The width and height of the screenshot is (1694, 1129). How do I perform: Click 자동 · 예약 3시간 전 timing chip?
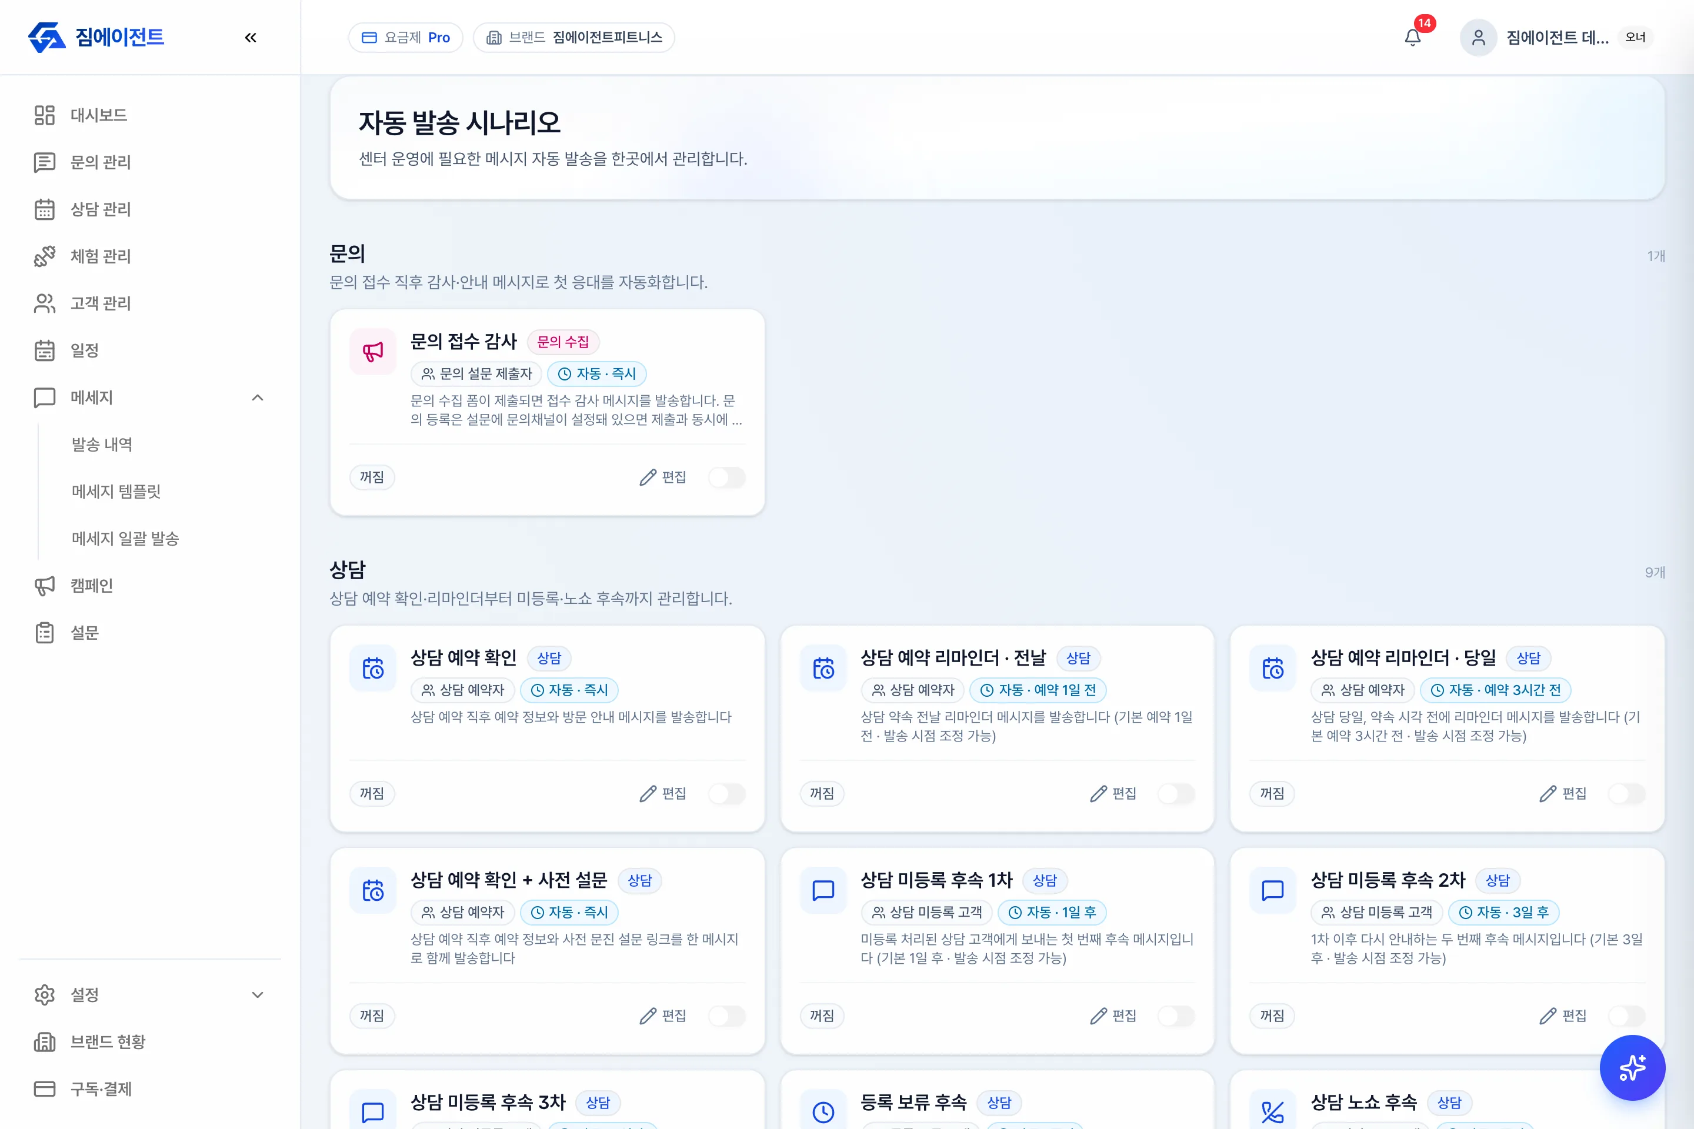pos(1495,690)
